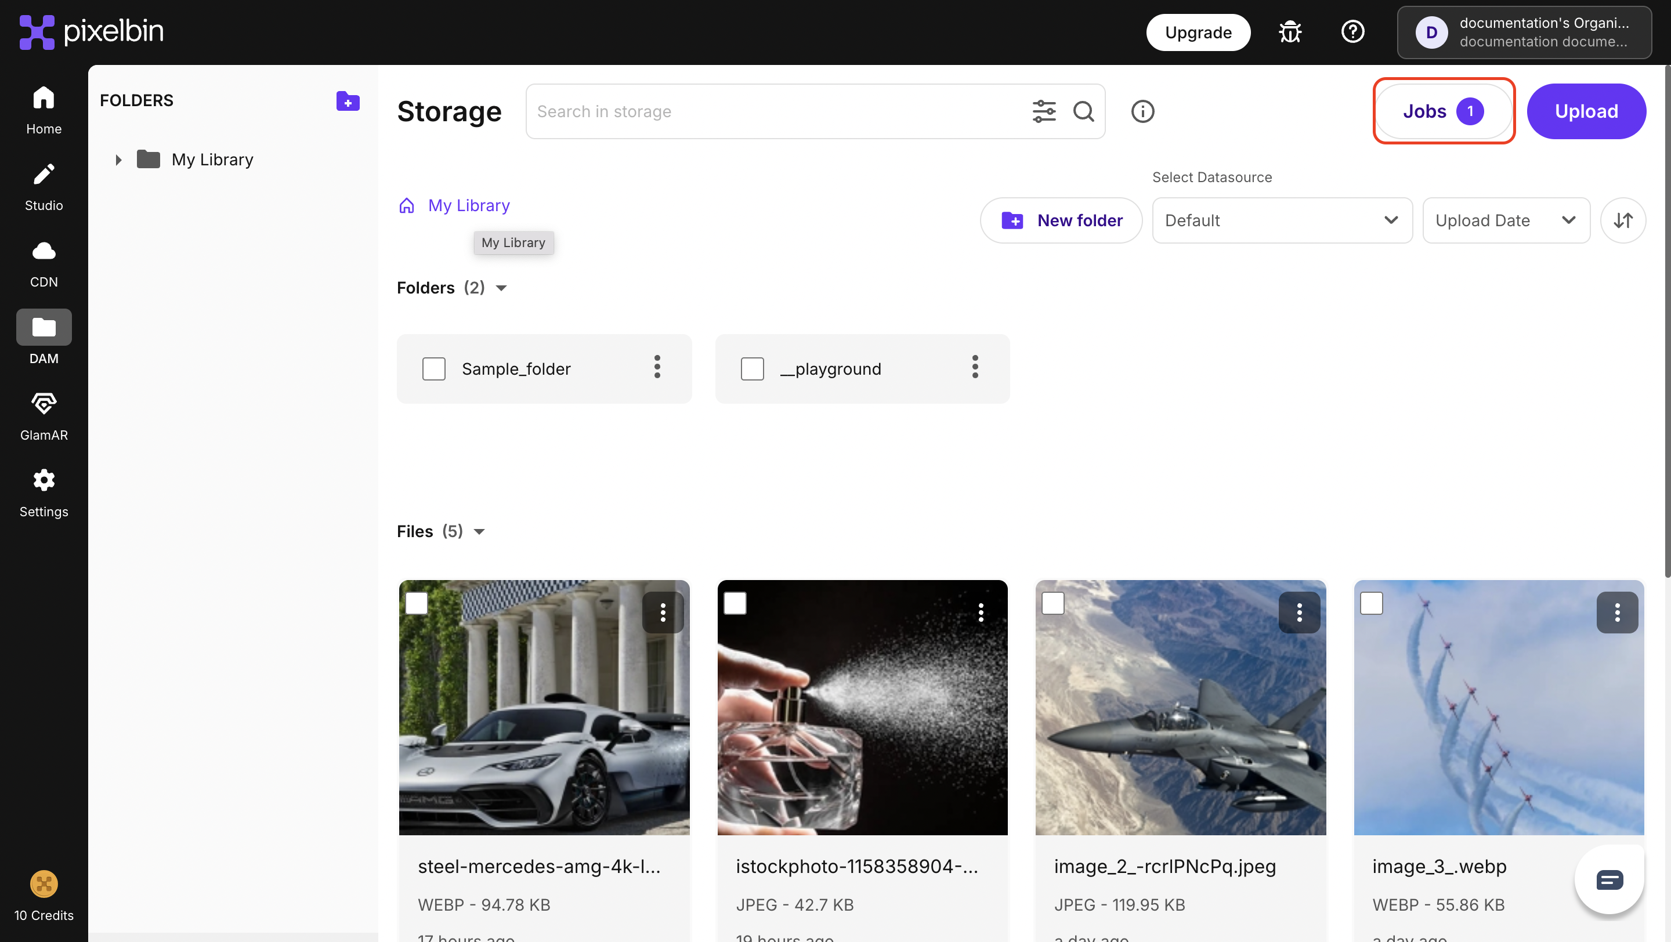1671x942 pixels.
Task: Collapse the Files (5) section
Action: coord(479,532)
